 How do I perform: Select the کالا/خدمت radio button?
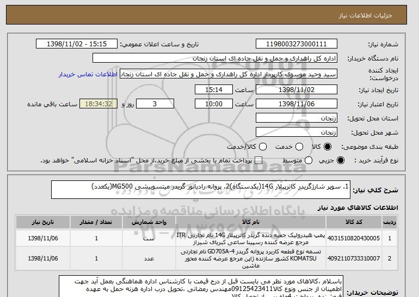click(x=263, y=147)
